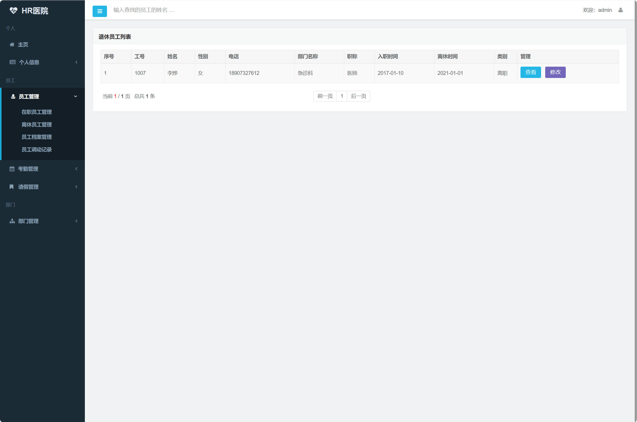Go to 后一页 in pagination
Screen dimensions: 637x422
(358, 96)
